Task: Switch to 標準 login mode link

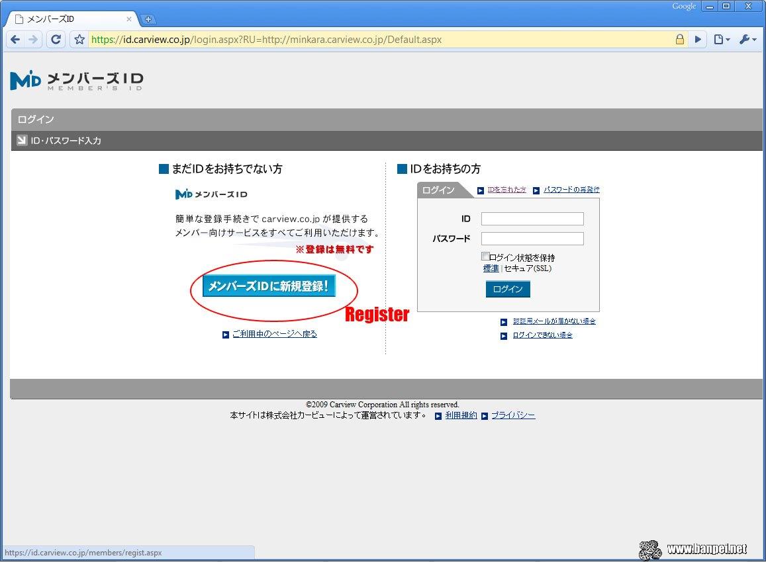Action: pos(491,268)
